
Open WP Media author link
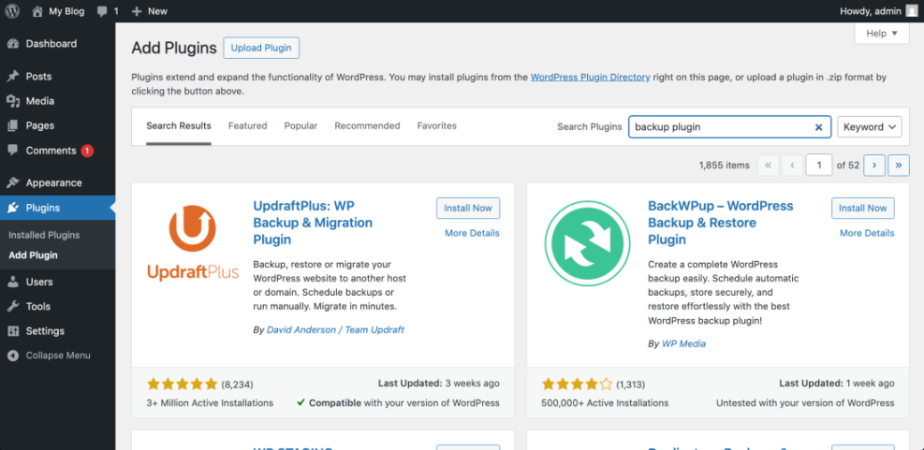(683, 343)
